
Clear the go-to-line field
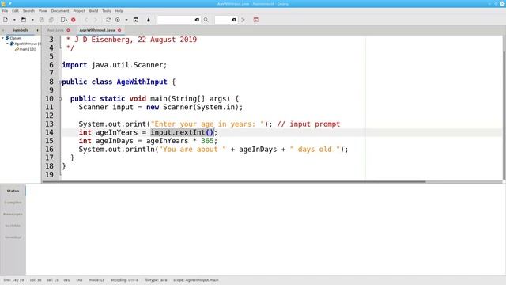point(234,20)
